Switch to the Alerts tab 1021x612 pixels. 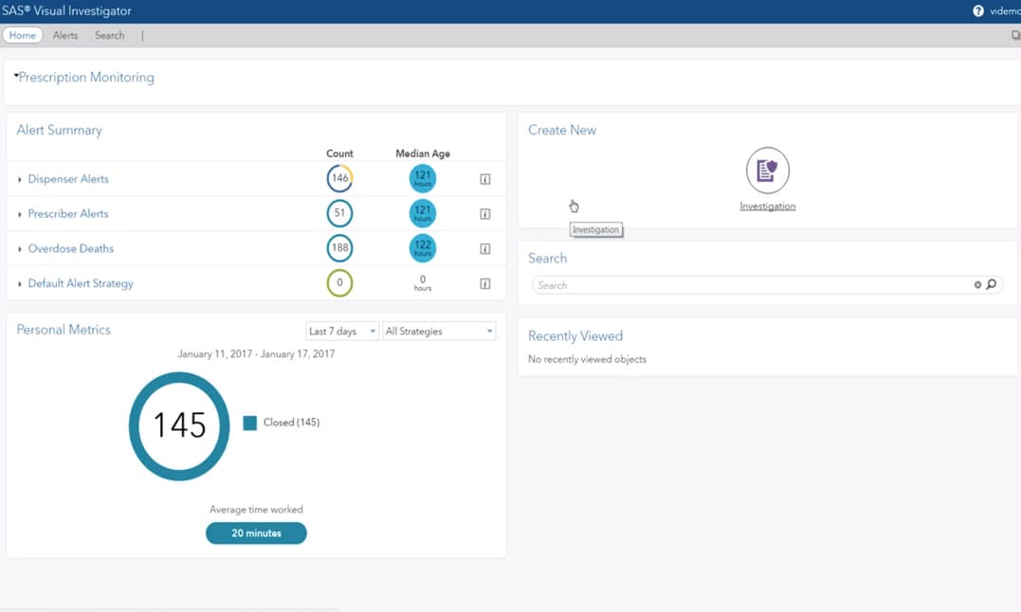64,35
